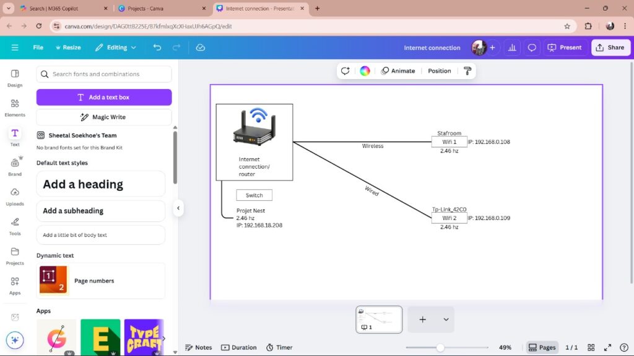Image resolution: width=634 pixels, height=356 pixels.
Task: Click the copy style paint roller icon
Action: tap(467, 71)
